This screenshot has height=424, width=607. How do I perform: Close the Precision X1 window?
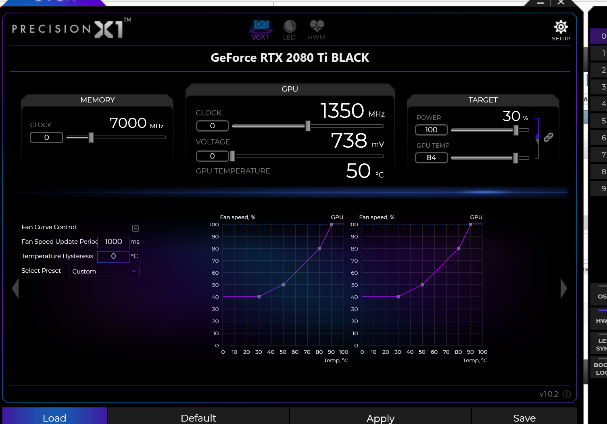point(561,2)
